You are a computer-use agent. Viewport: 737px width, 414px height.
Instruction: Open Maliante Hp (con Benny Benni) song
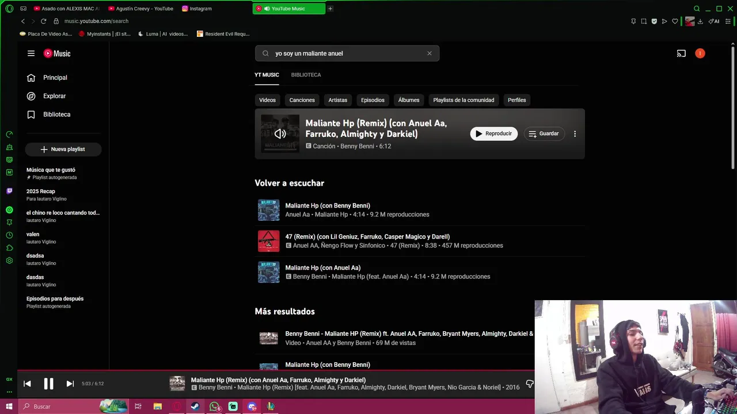coord(328,205)
